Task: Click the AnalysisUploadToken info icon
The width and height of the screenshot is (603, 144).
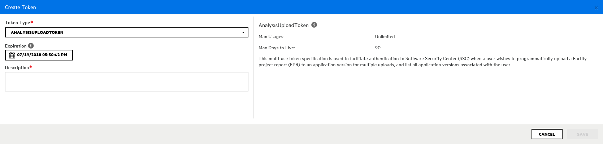Action: (314, 25)
